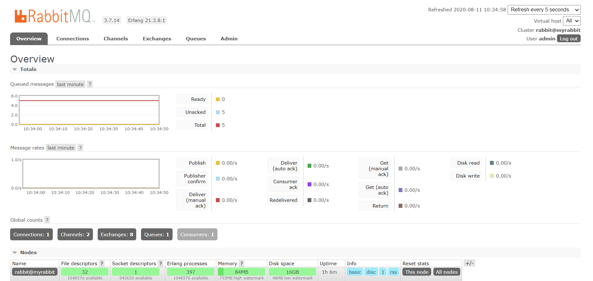This screenshot has width=593, height=281.
Task: Open help for Socket descriptors column
Action: 161,263
